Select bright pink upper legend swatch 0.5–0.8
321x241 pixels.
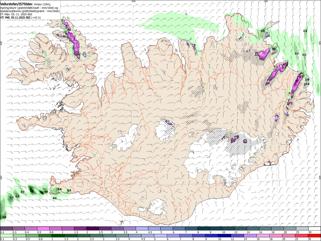click(43, 228)
